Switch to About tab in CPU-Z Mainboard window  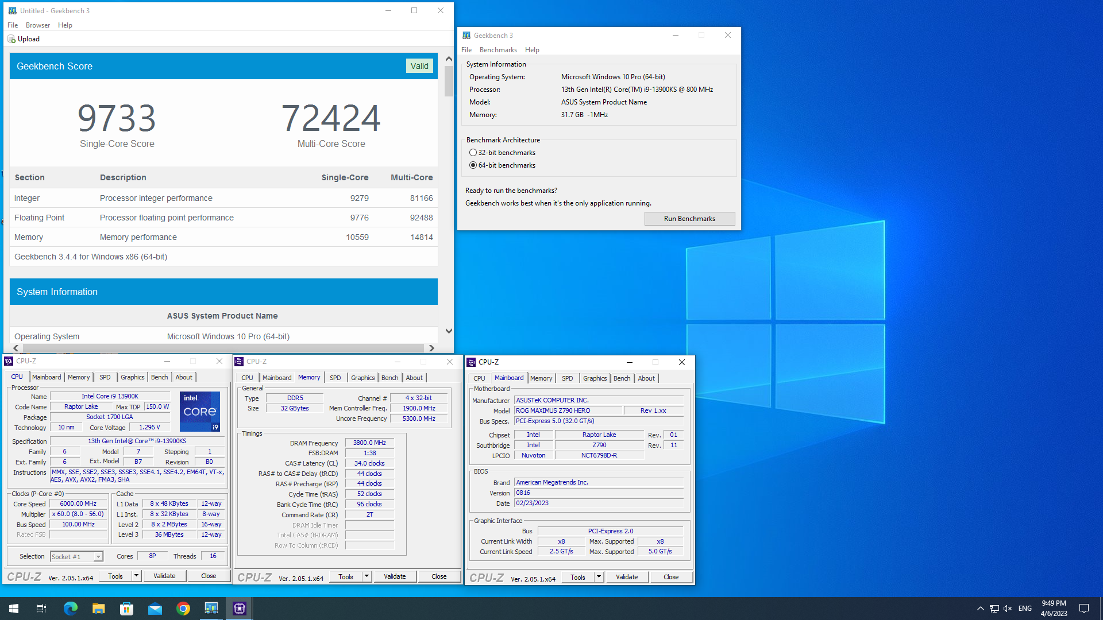[x=646, y=378]
